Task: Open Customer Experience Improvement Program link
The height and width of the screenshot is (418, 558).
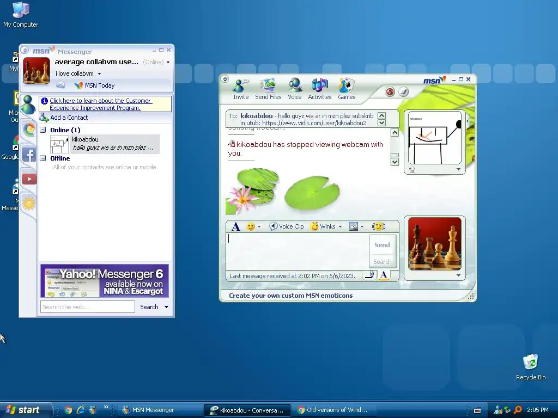Action: click(x=101, y=104)
